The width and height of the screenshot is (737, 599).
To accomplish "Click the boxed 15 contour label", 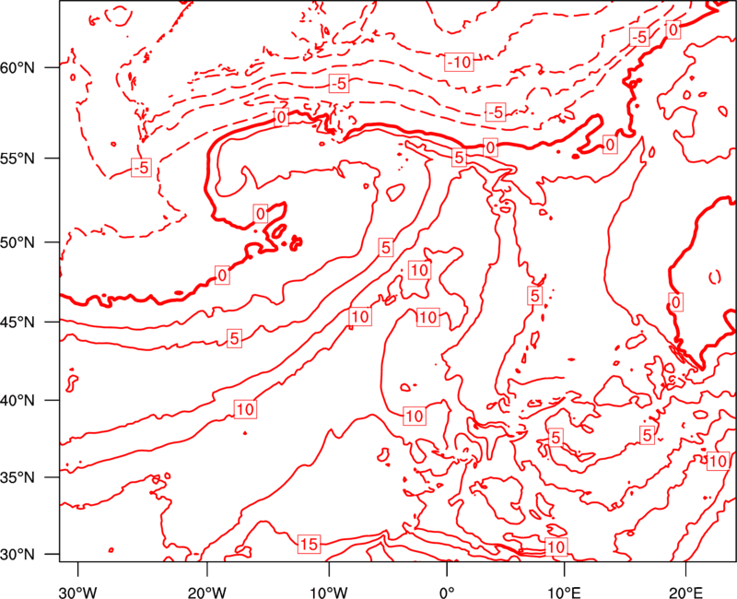I will (310, 545).
